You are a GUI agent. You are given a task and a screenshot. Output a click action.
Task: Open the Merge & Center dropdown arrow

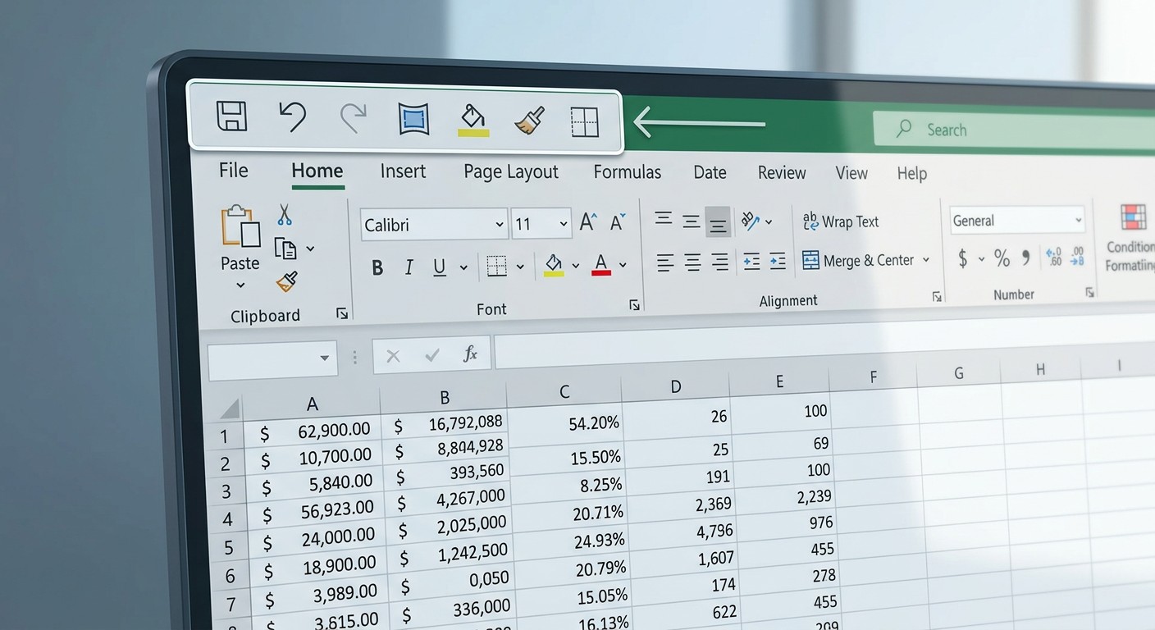click(926, 259)
